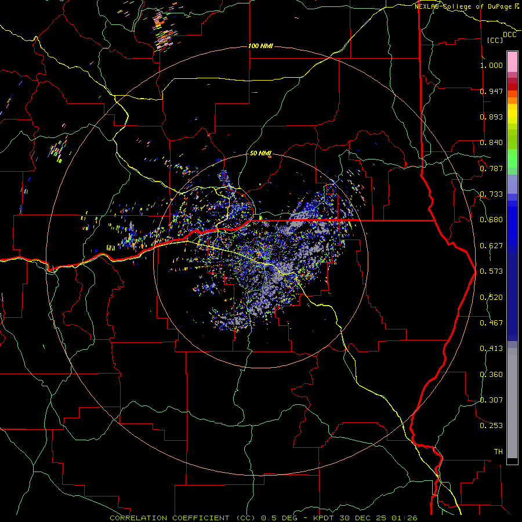Click the gray segment of the color bar
Viewport: 522px width, 522px height.
coord(512,403)
